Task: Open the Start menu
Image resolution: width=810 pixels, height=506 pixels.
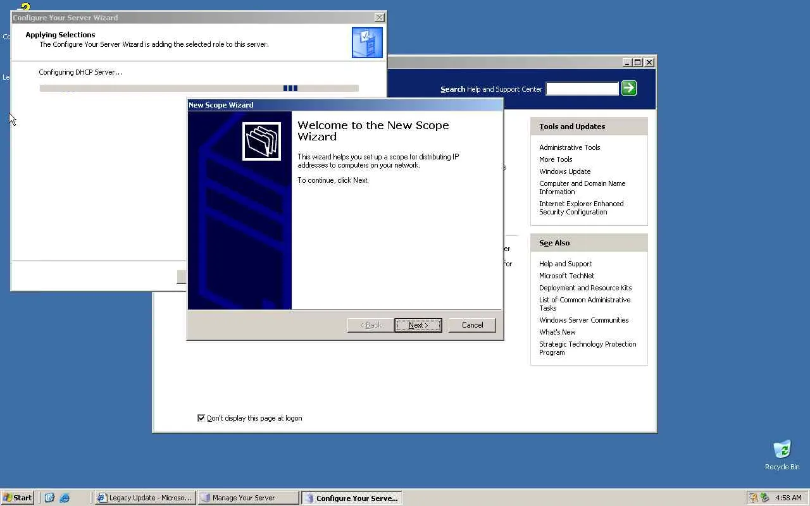Action: tap(18, 498)
